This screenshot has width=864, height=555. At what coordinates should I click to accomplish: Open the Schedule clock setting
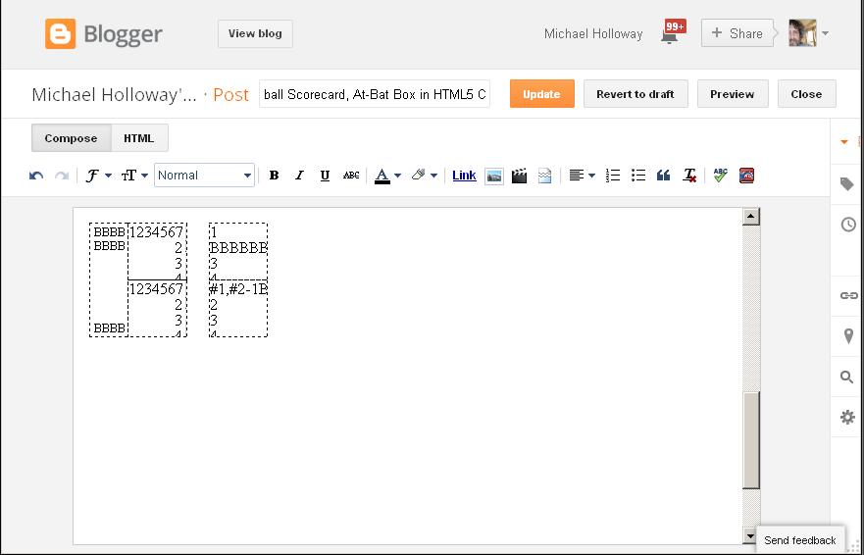pyautogui.click(x=847, y=225)
